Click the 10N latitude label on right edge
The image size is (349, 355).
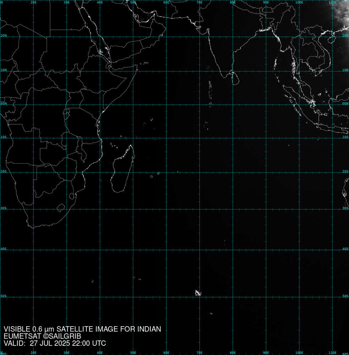tap(345, 70)
